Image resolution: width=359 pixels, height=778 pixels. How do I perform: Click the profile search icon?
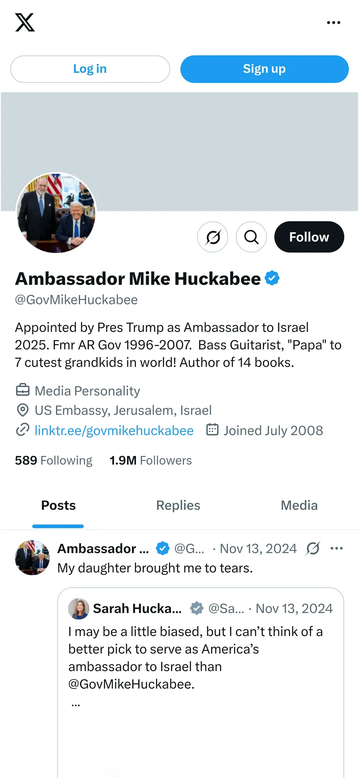pos(251,237)
